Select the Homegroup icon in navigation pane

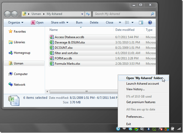(x=10, y=53)
